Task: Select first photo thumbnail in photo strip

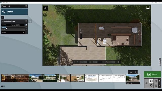Action: click(8, 78)
